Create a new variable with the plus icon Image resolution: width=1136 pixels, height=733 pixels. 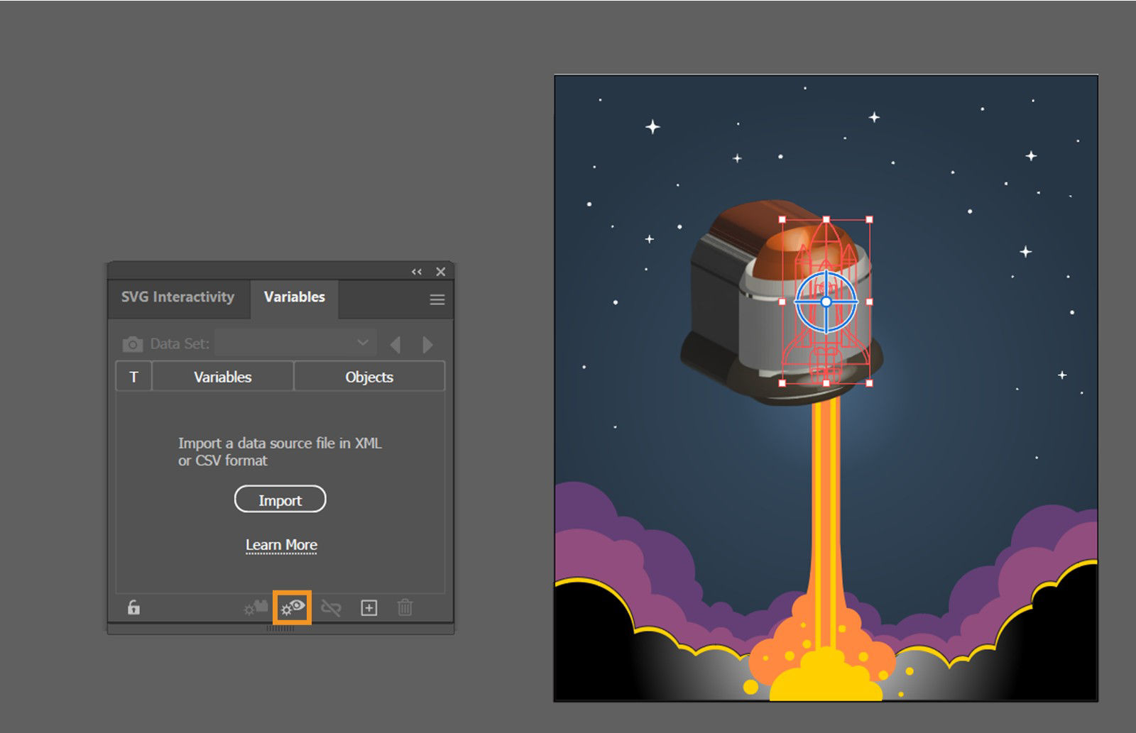368,607
